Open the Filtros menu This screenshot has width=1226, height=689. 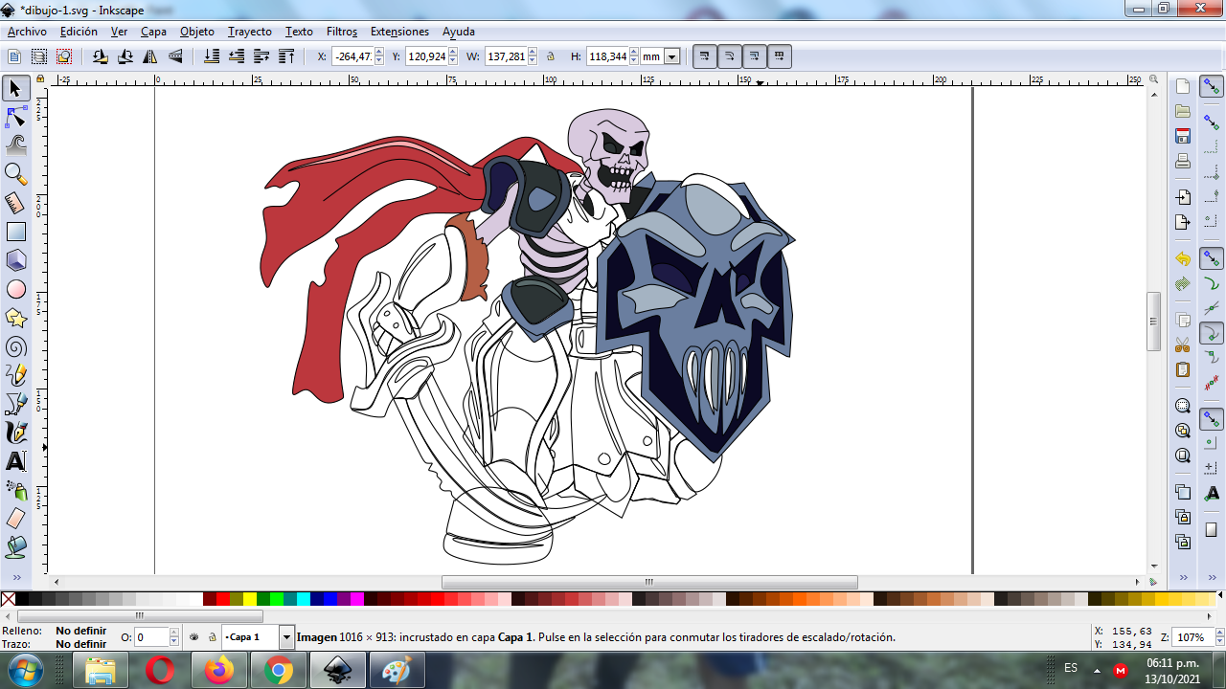[342, 32]
